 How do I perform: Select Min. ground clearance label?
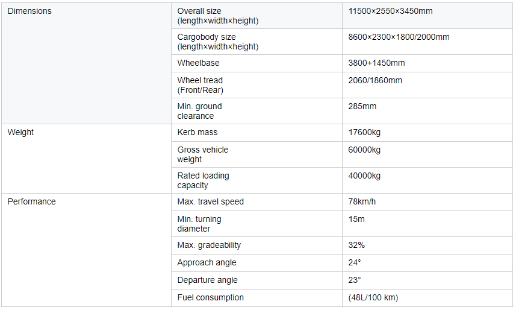(x=199, y=111)
